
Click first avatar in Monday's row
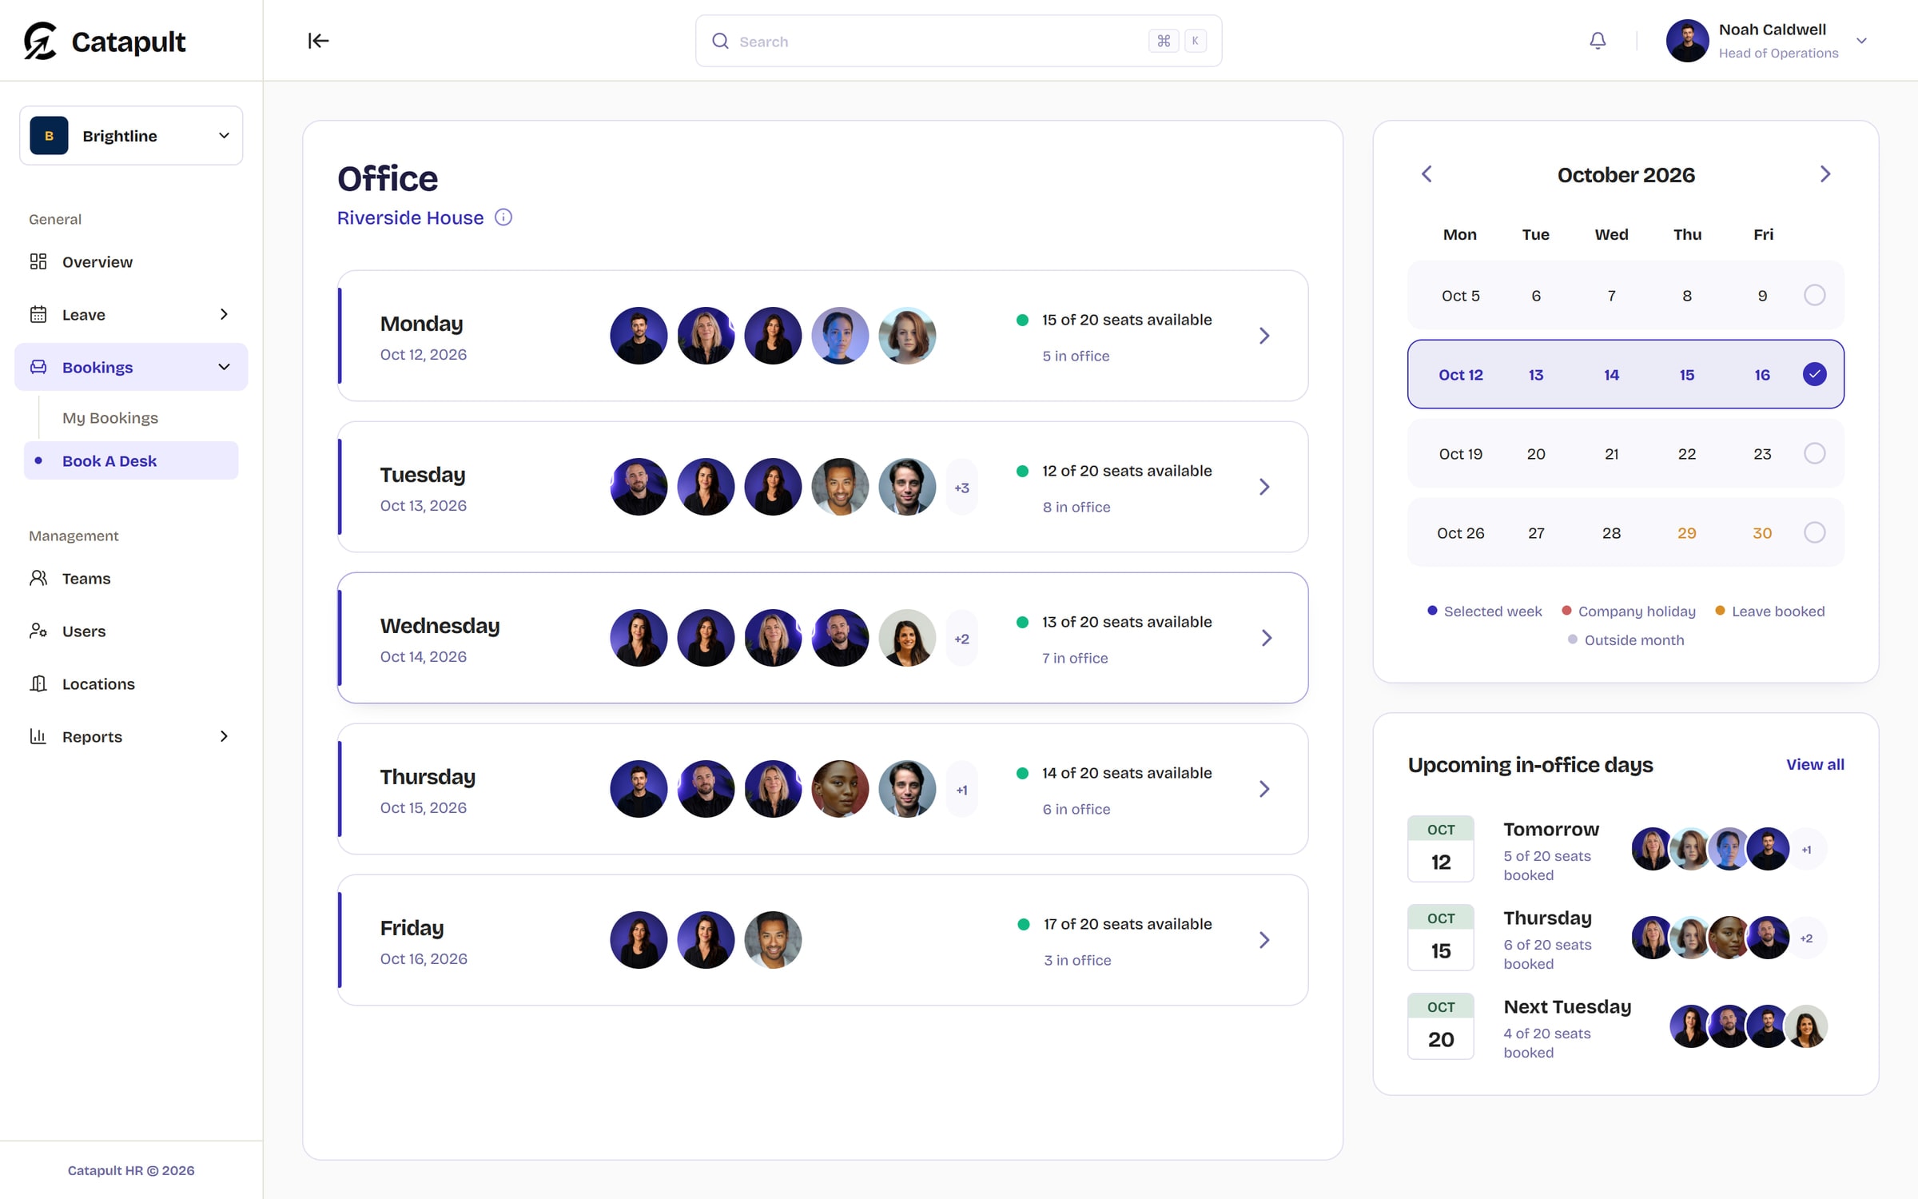tap(639, 336)
